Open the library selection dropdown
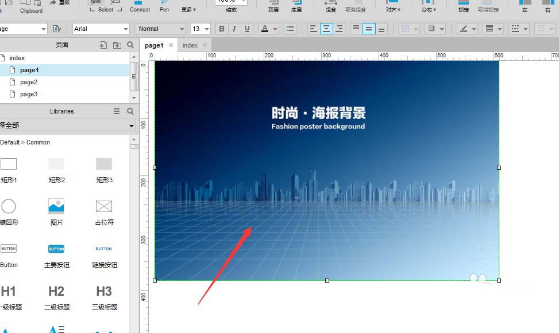The height and width of the screenshot is (333, 559). point(68,125)
